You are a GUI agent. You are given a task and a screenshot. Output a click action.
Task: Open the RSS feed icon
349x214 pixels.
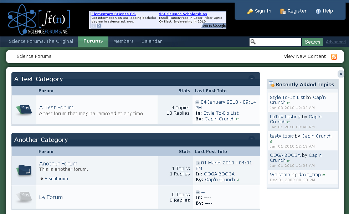334,57
